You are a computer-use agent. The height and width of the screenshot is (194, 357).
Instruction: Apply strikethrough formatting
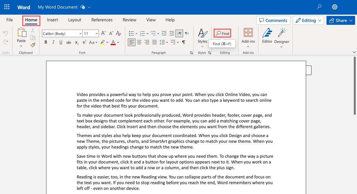69,42
